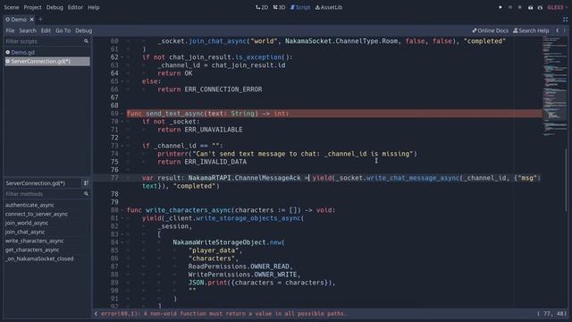Screen dimensions: 572x322
Task: Collapse the code block at line 62
Action: (122, 57)
